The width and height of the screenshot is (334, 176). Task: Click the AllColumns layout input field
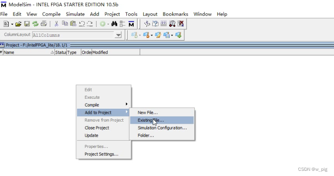point(74,35)
